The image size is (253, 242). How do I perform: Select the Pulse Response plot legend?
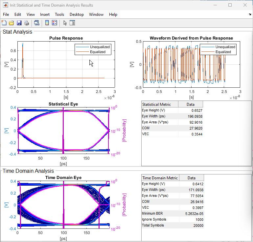point(93,49)
